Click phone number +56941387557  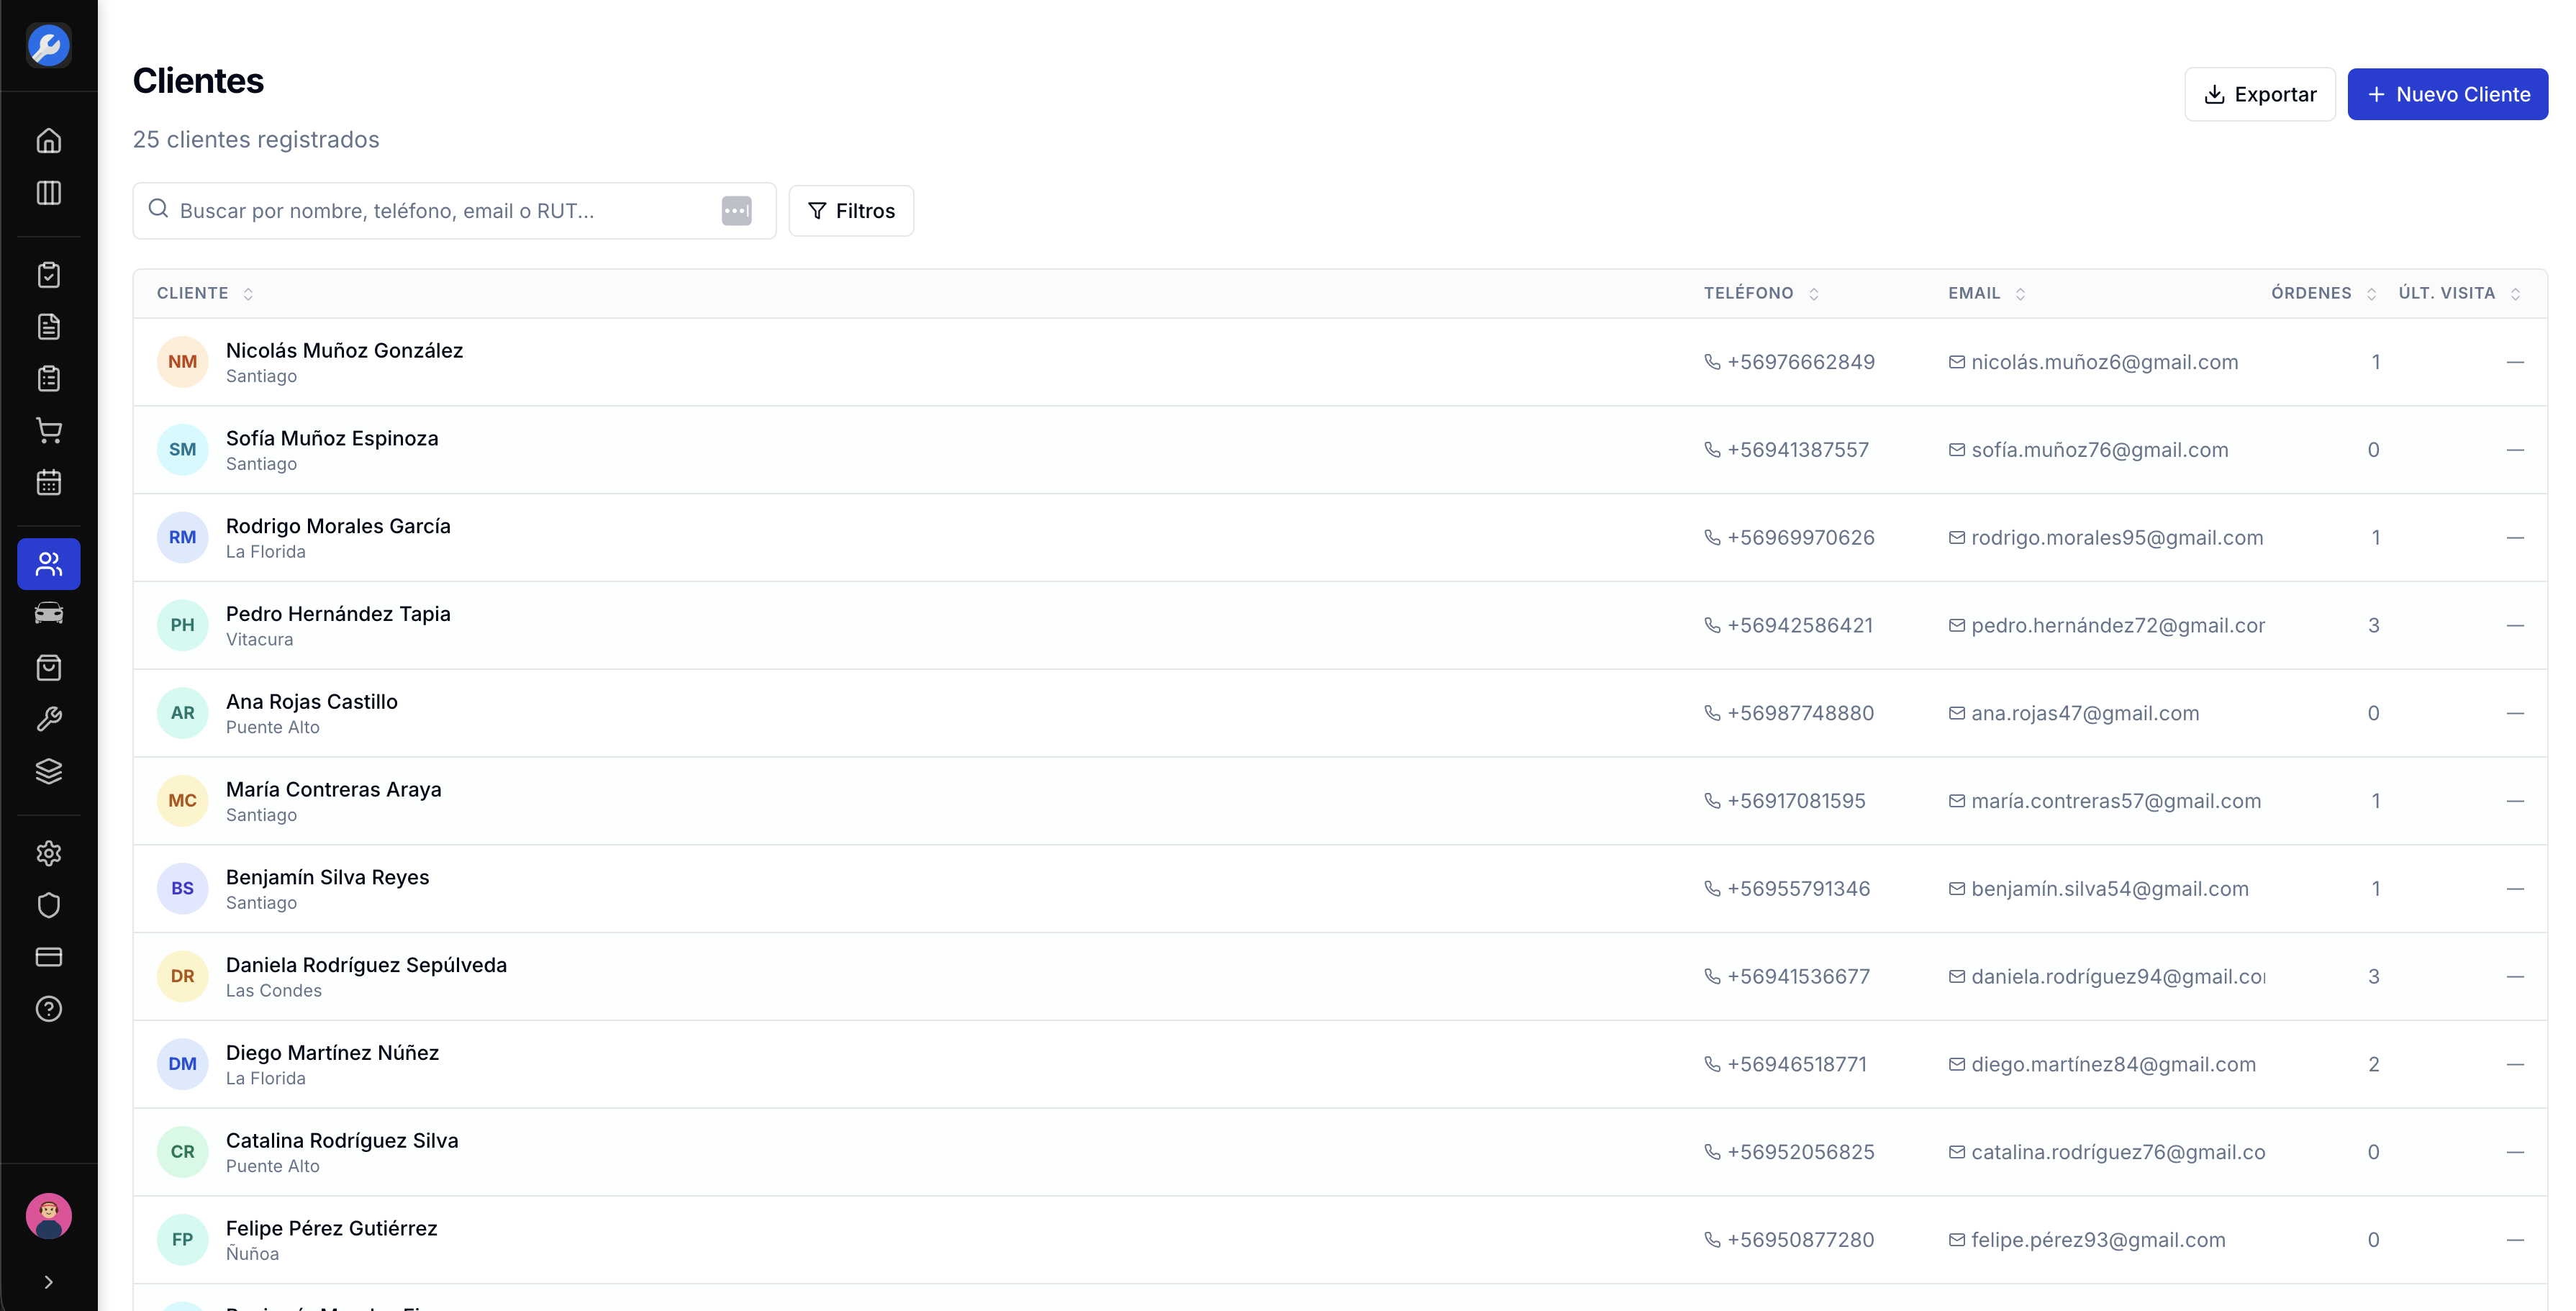coord(1797,450)
